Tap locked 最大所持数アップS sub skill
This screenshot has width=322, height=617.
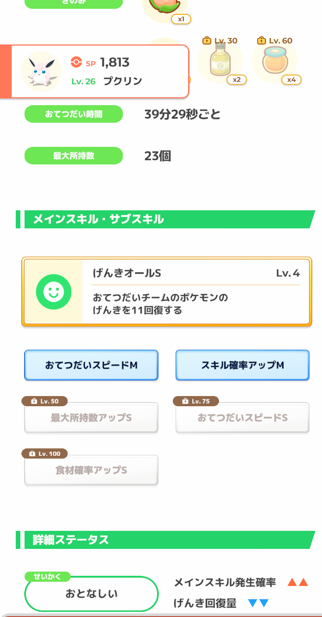tap(91, 418)
